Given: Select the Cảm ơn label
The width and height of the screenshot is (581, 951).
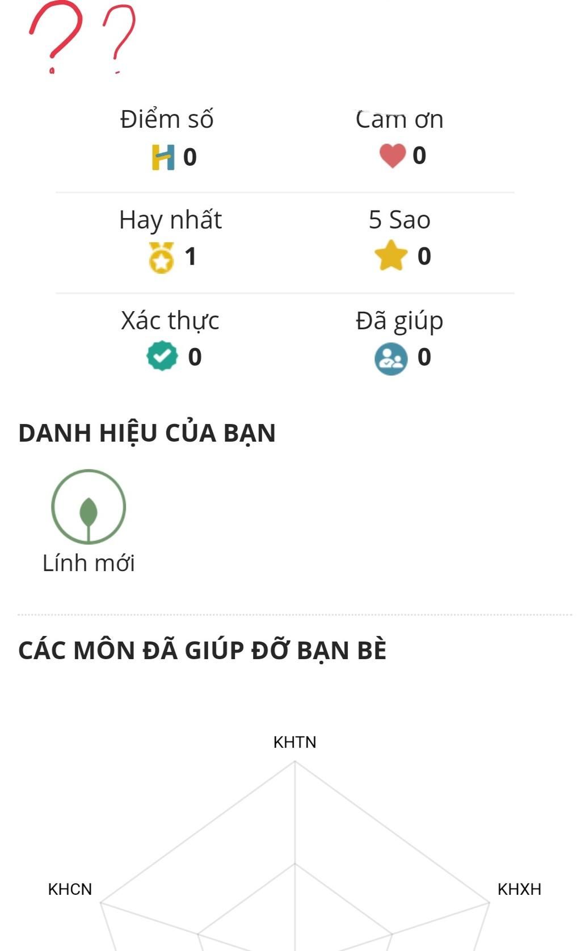Looking at the screenshot, I should 399,119.
